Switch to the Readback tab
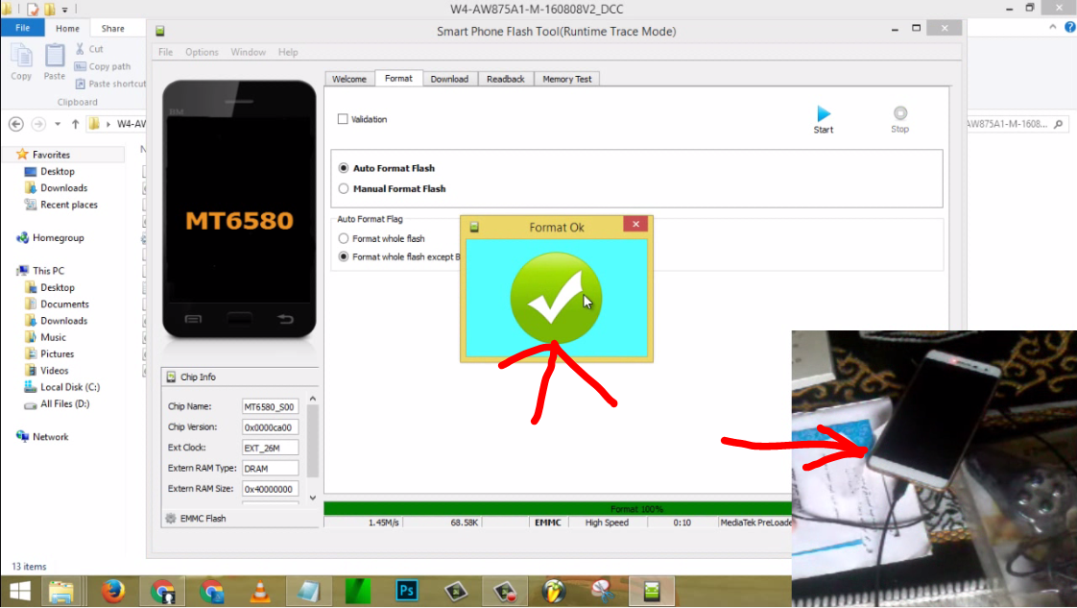Screen dimensions: 1077x608 click(506, 79)
